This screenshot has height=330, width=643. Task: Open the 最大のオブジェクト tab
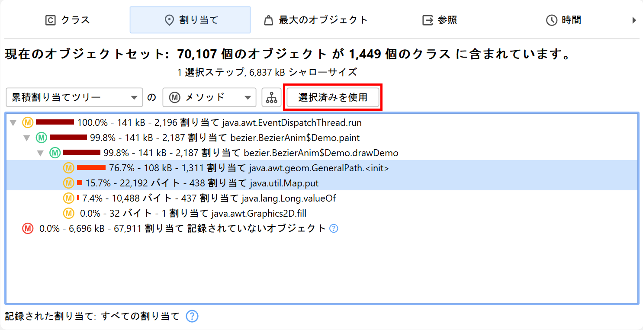315,20
